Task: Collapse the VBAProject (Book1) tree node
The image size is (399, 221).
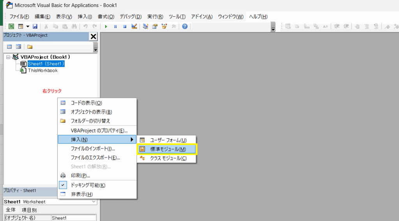Action: 8,57
